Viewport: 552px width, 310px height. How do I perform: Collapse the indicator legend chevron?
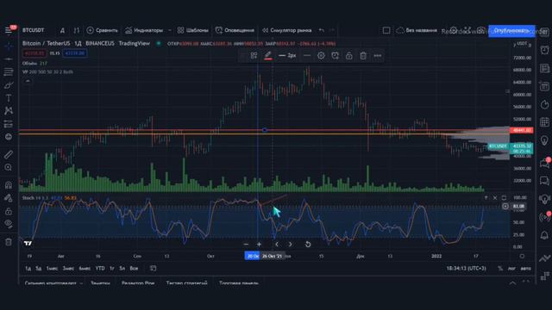click(x=28, y=81)
